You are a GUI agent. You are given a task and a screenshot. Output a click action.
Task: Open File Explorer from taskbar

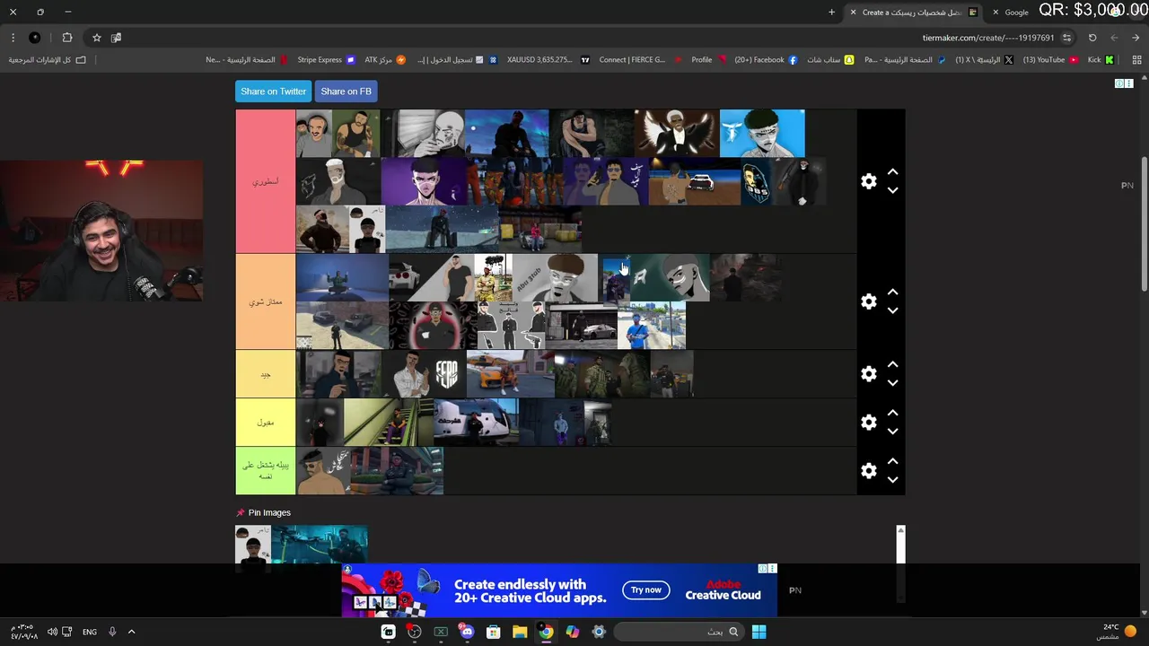pyautogui.click(x=519, y=632)
